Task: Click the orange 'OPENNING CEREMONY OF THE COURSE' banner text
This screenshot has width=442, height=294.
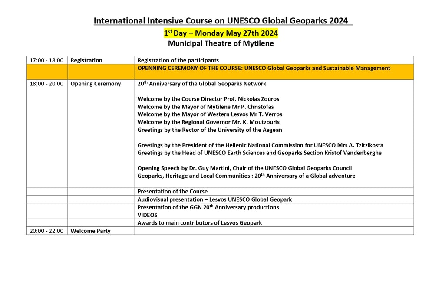Action: pyautogui.click(x=264, y=68)
